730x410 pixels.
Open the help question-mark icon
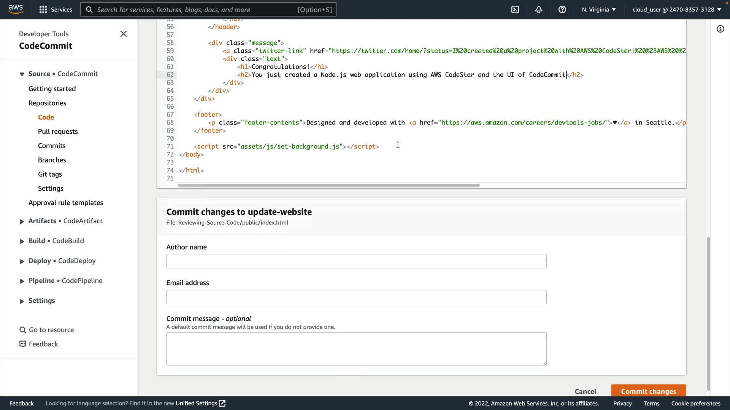(562, 9)
